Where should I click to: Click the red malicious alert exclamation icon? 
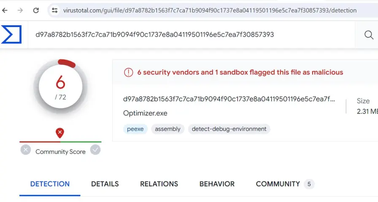tap(129, 72)
